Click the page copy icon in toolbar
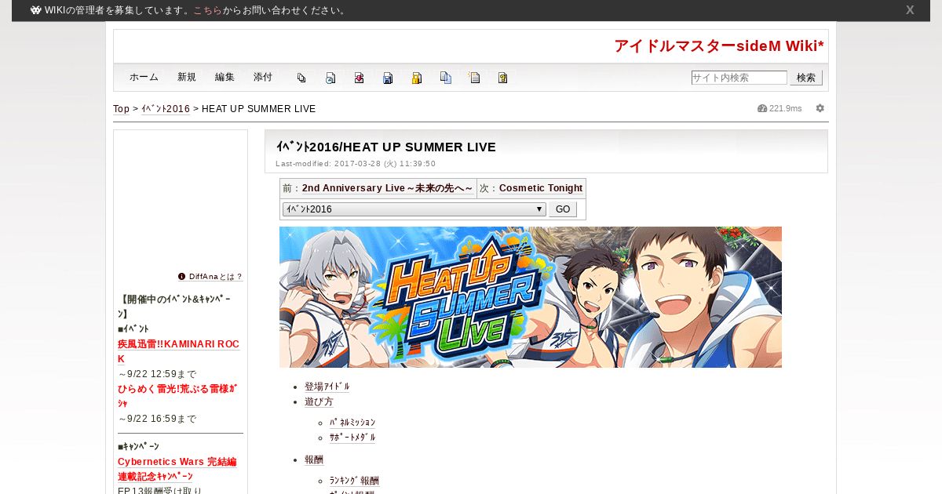 tap(301, 78)
